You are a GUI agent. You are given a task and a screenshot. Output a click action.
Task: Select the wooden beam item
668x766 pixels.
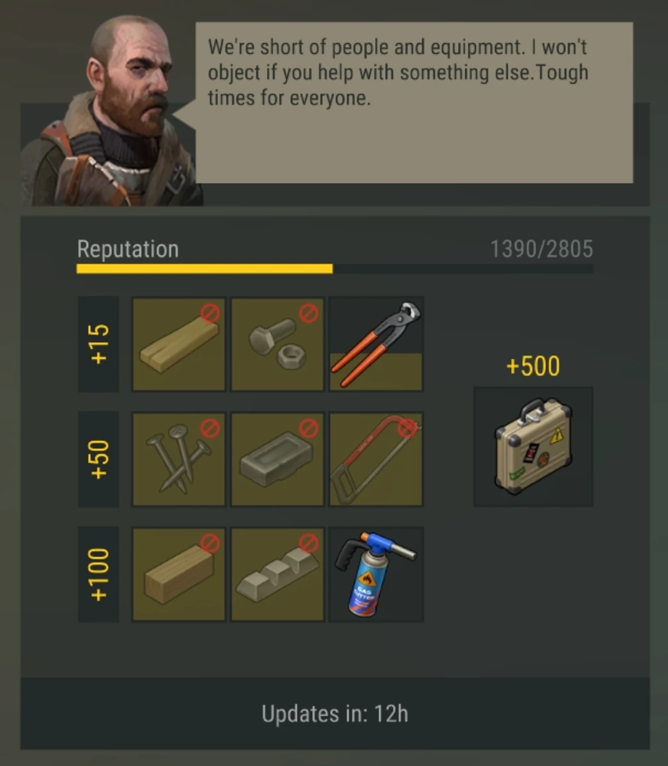(179, 574)
